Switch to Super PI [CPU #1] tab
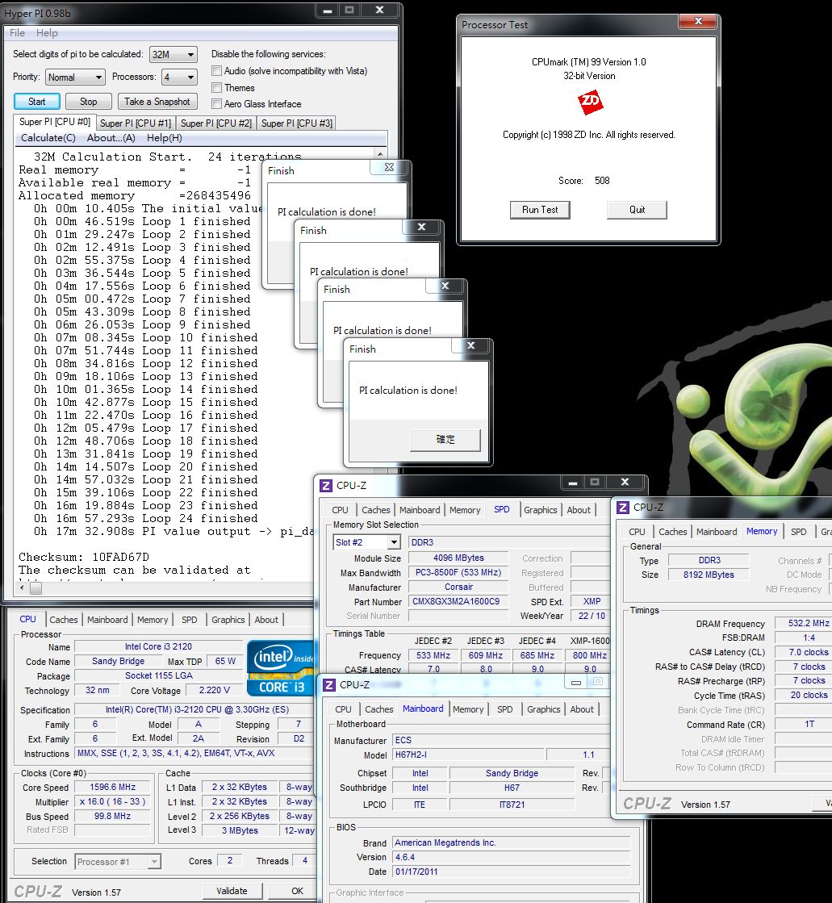This screenshot has height=903, width=832. click(x=136, y=123)
